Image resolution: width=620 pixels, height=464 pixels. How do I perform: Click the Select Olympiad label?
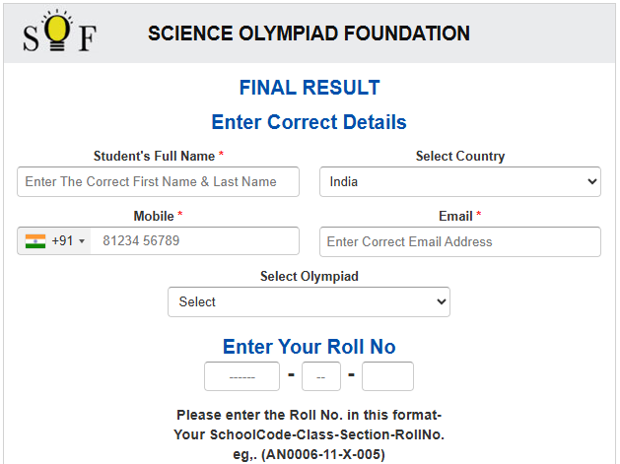pyautogui.click(x=309, y=276)
